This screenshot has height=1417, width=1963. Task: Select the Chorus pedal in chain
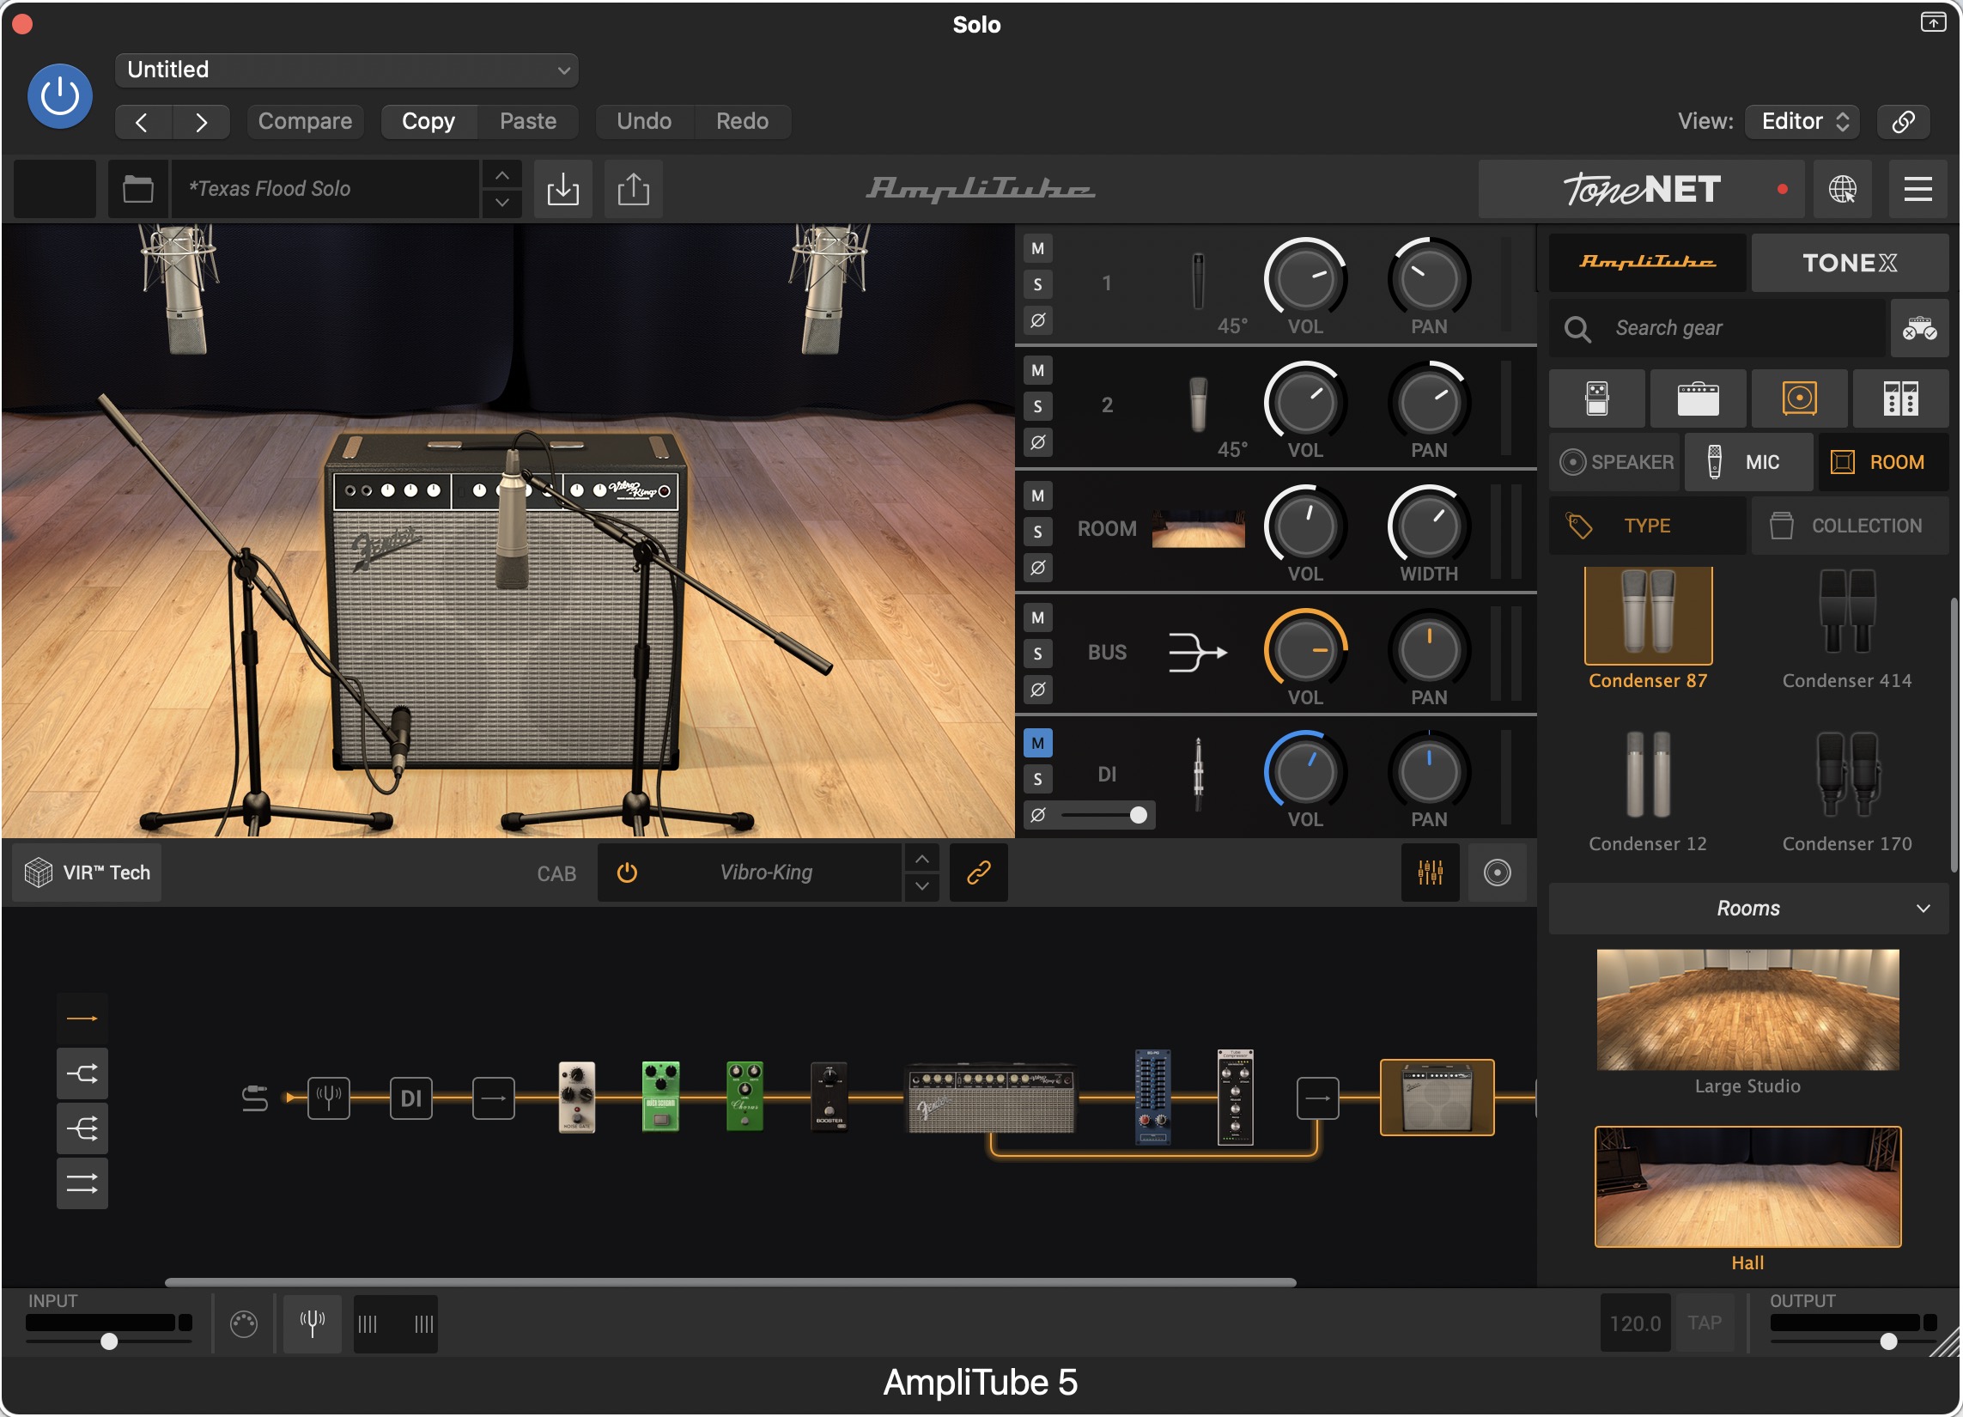pos(744,1097)
